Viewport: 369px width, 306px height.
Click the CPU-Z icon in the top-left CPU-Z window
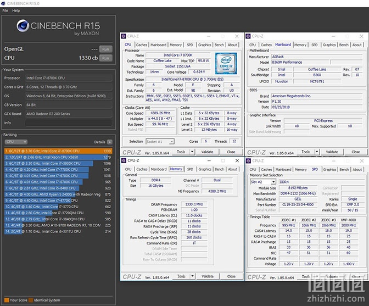[124, 36]
